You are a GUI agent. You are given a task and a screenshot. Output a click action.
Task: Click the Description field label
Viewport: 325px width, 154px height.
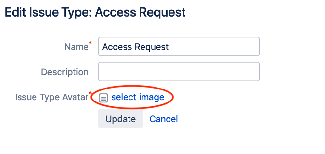coord(65,72)
